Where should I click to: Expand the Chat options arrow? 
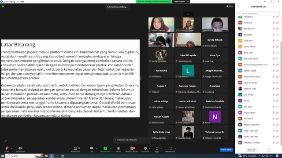(96, 148)
